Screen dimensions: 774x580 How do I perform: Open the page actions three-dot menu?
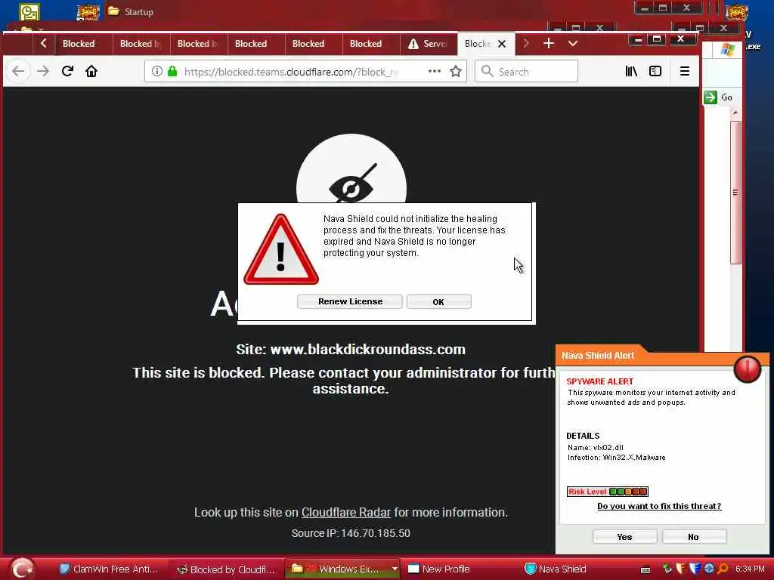click(x=435, y=71)
